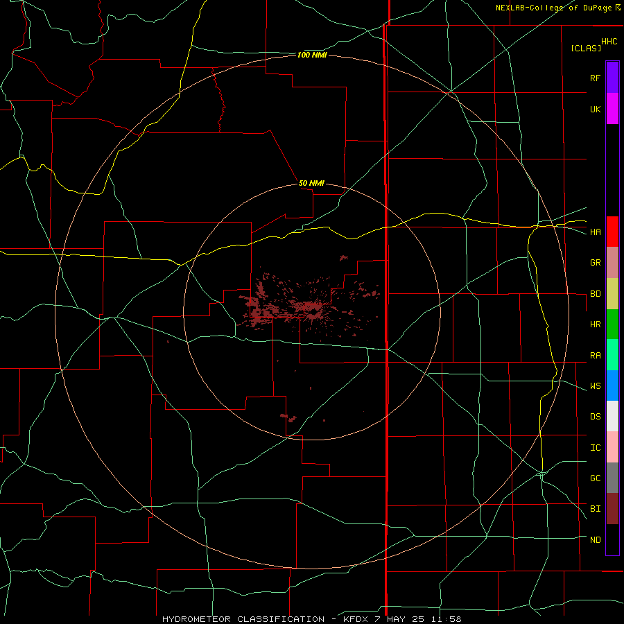Screen dimensions: 624x624
Task: Click the GC legend label
Action: 595,478
